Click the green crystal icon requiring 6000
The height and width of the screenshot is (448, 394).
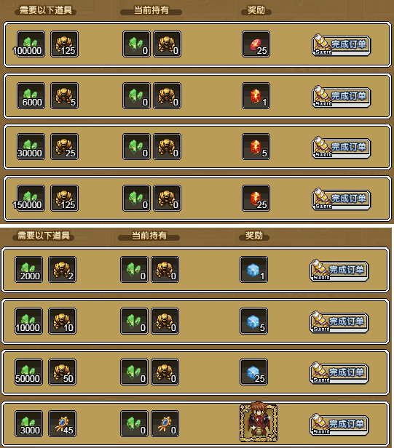click(x=31, y=96)
